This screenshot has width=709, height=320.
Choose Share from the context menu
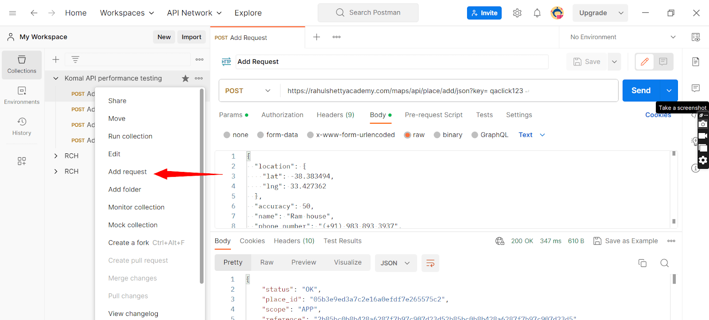(x=117, y=101)
